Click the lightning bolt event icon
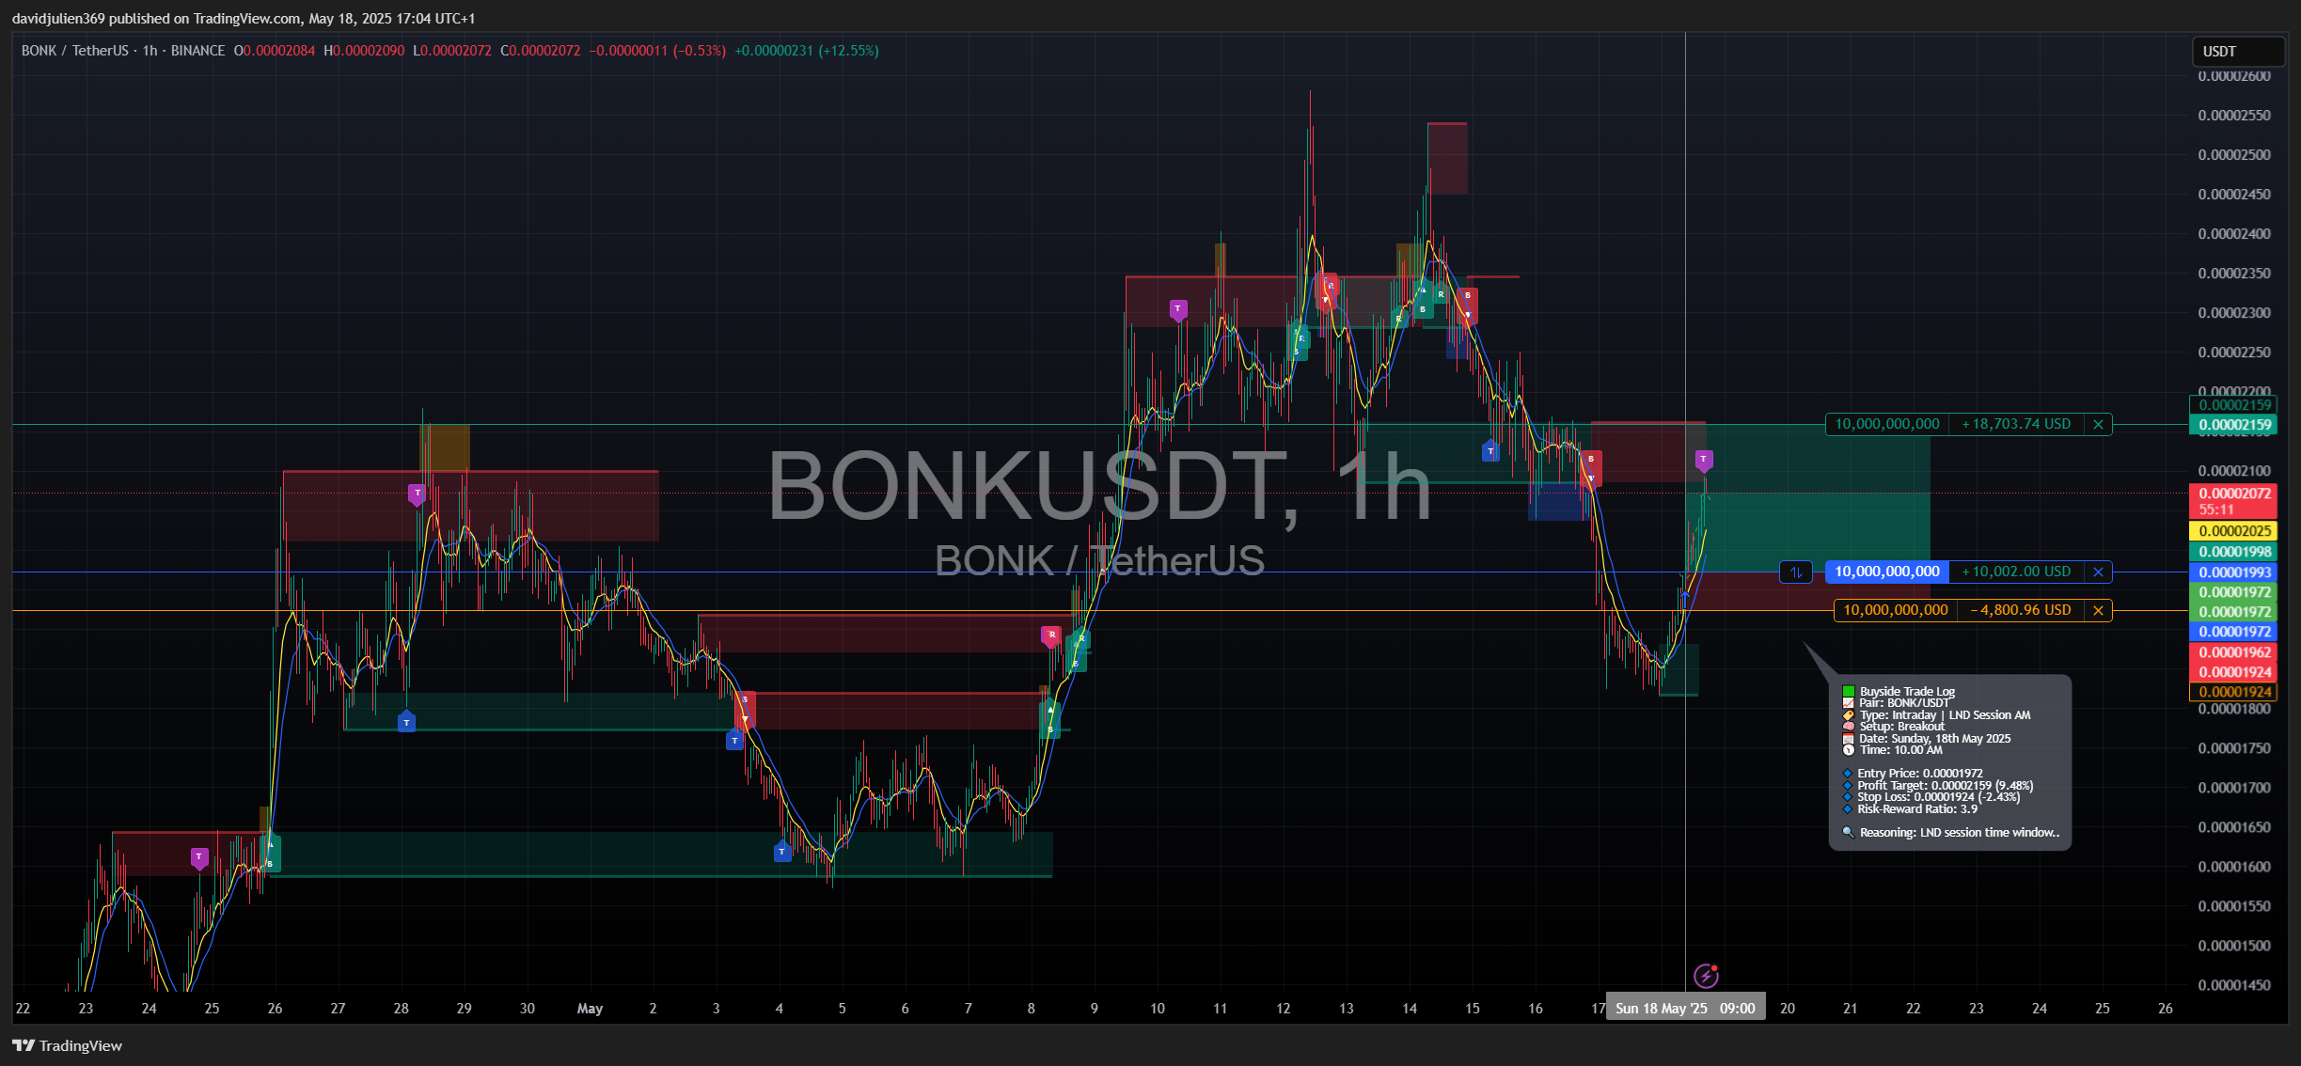 point(1706,977)
